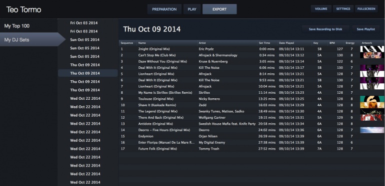Click artwork thumbnail for 2night

[372, 49]
